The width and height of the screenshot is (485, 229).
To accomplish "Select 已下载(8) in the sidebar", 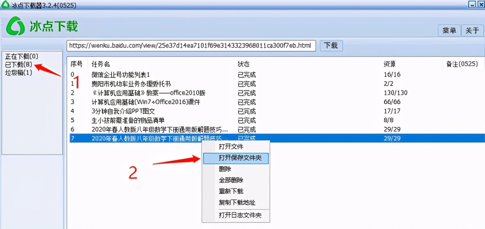I will pyautogui.click(x=18, y=65).
